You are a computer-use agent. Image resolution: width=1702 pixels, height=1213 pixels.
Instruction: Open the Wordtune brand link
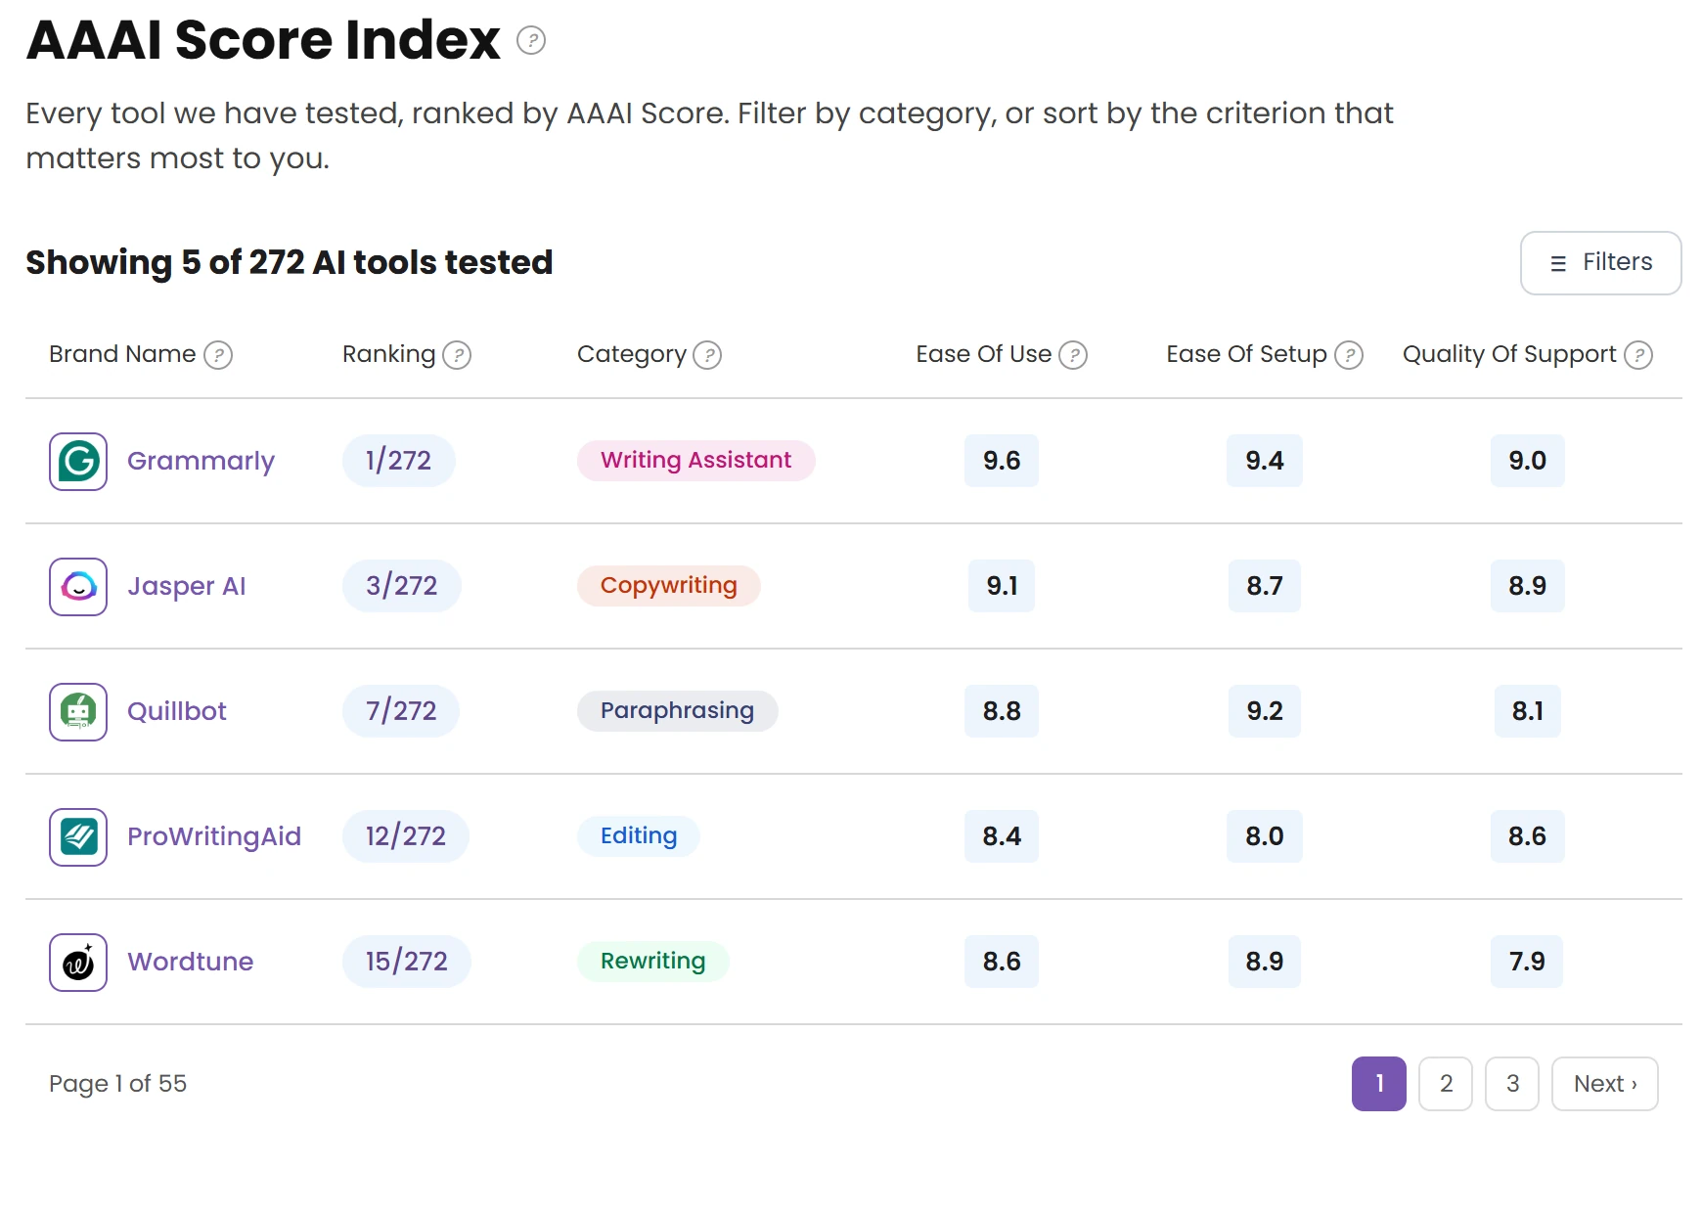tap(190, 962)
